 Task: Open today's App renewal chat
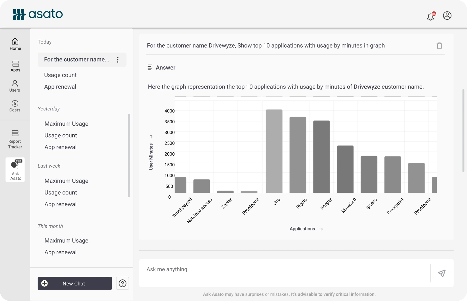[60, 87]
